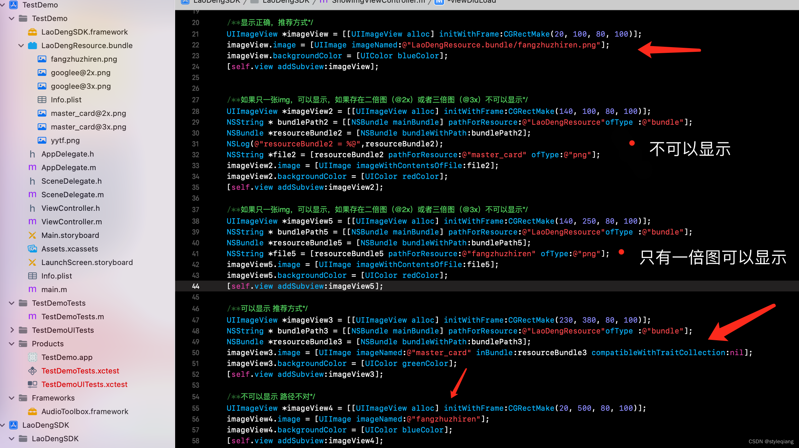Select the TestDemoTests folder row
Viewport: 799px width, 448px height.
[88, 303]
